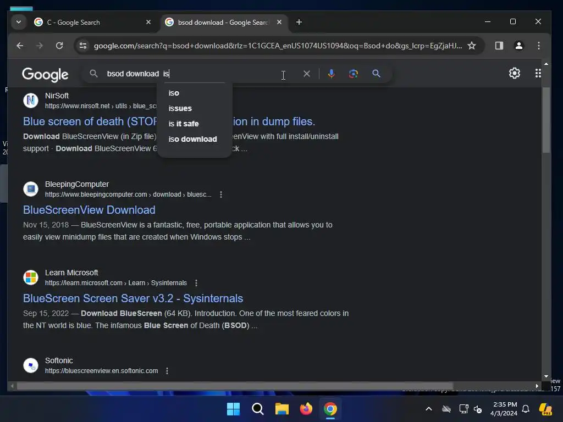Go back to the previous page
The image size is (563, 422).
[x=20, y=46]
